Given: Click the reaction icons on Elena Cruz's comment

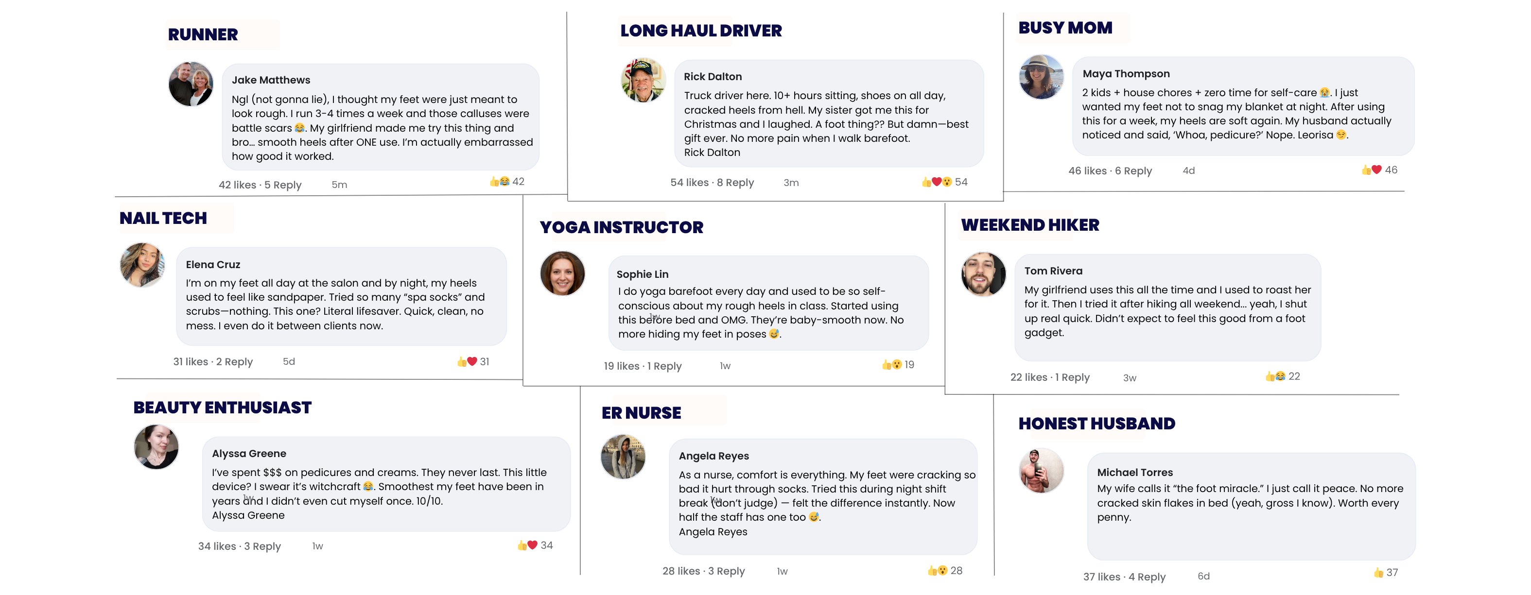Looking at the screenshot, I should (467, 362).
